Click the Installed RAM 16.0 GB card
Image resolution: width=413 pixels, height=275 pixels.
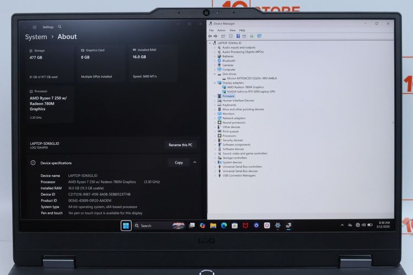point(154,64)
